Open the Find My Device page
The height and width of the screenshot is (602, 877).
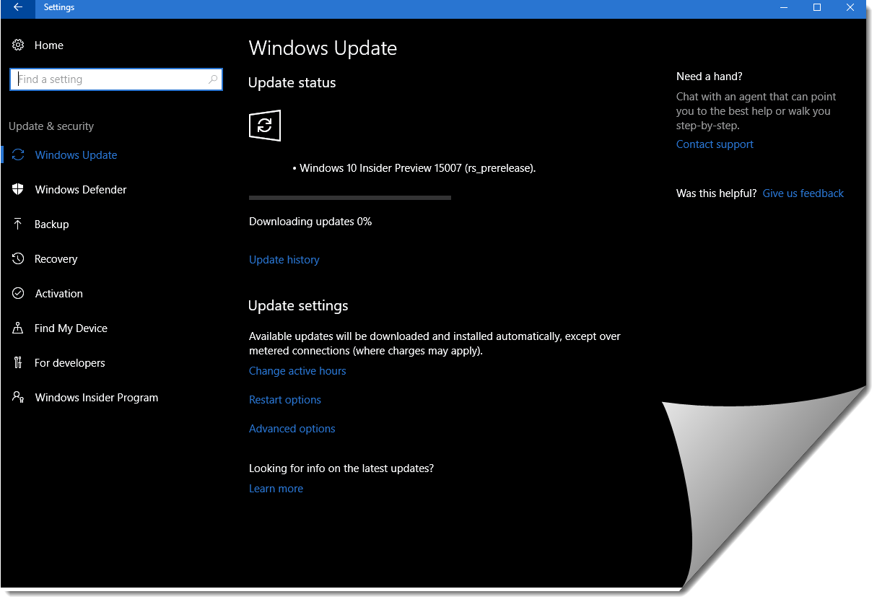[71, 328]
